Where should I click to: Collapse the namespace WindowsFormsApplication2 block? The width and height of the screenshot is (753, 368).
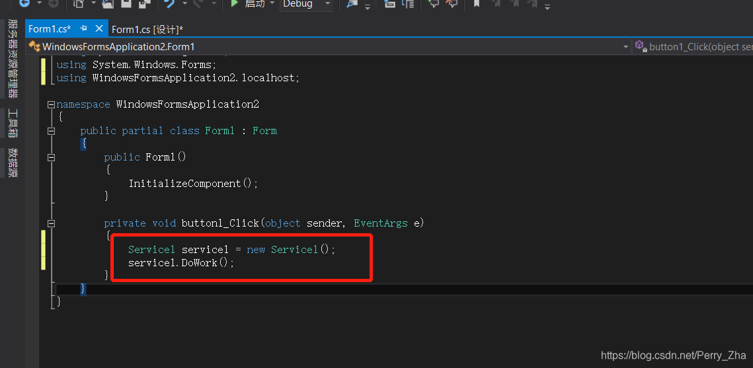[x=52, y=104]
